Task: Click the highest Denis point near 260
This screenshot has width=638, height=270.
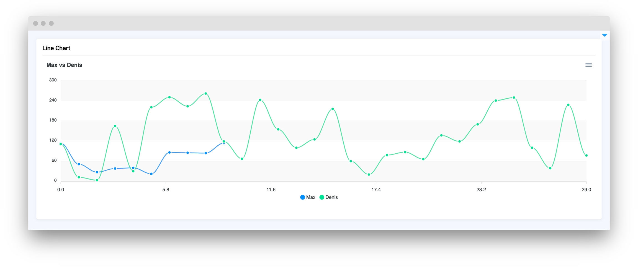Action: pyautogui.click(x=206, y=94)
